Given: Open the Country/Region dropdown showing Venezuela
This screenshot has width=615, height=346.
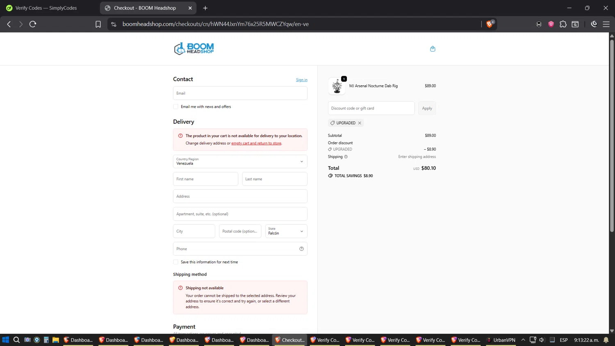Looking at the screenshot, I should tap(240, 162).
